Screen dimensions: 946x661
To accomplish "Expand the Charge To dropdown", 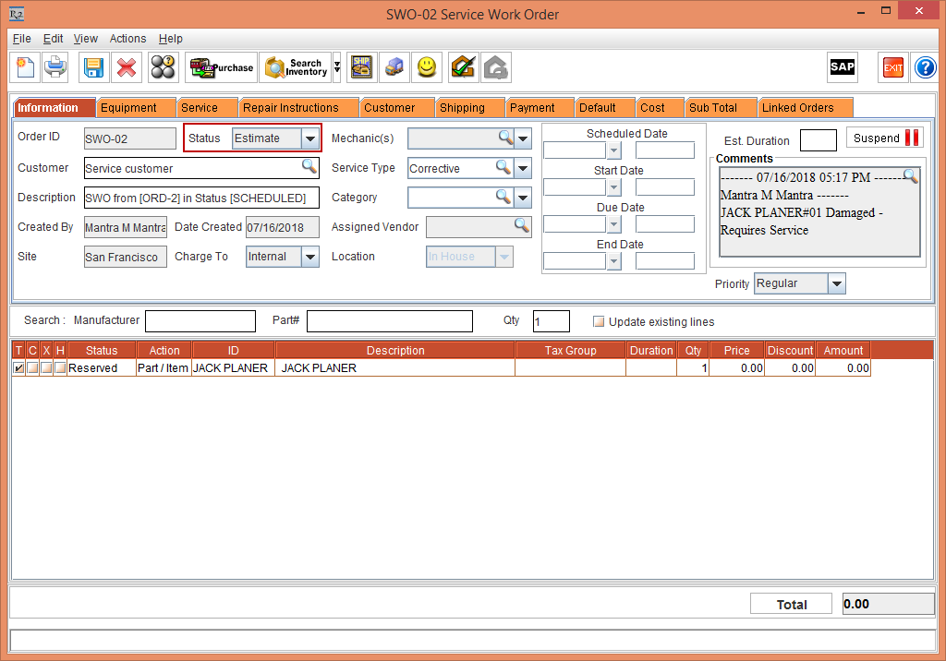I will point(309,257).
